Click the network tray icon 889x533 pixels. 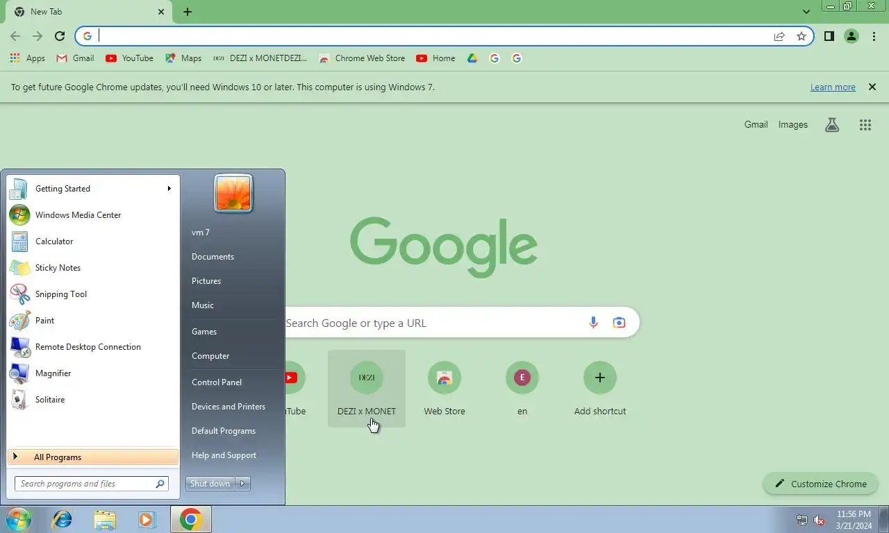(801, 520)
